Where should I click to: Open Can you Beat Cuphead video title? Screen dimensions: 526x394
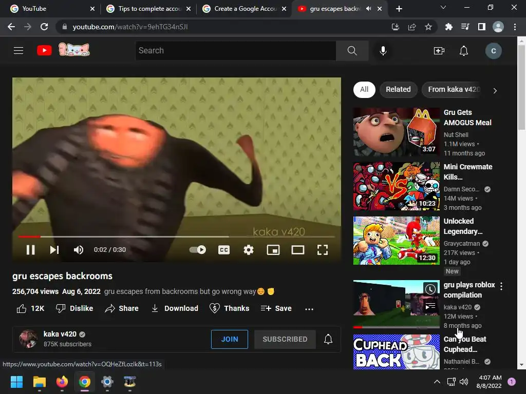click(465, 344)
